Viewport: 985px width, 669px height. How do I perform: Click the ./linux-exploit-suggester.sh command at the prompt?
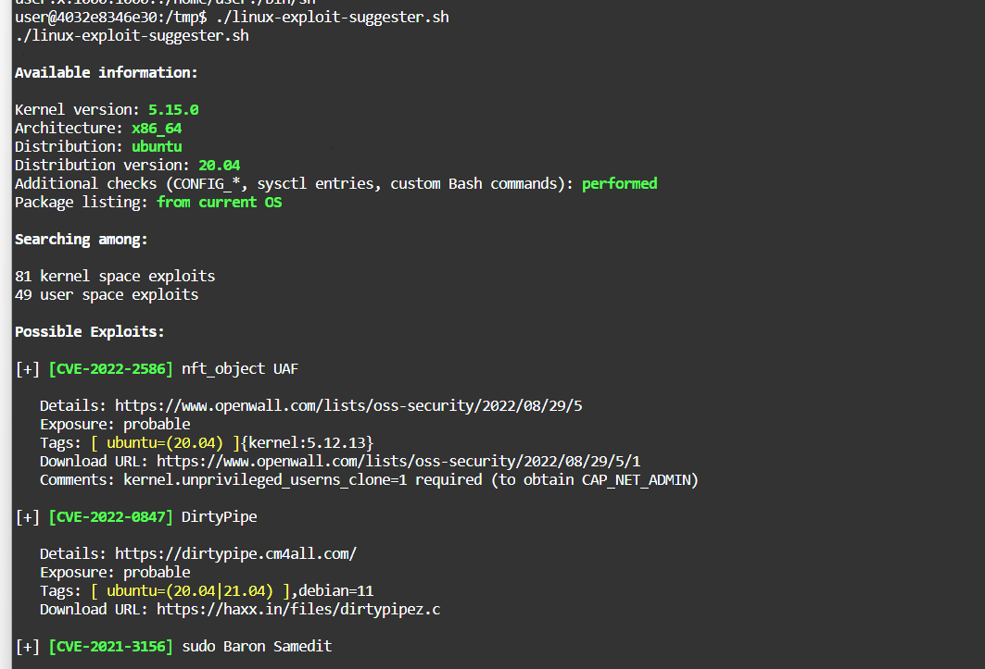[333, 18]
